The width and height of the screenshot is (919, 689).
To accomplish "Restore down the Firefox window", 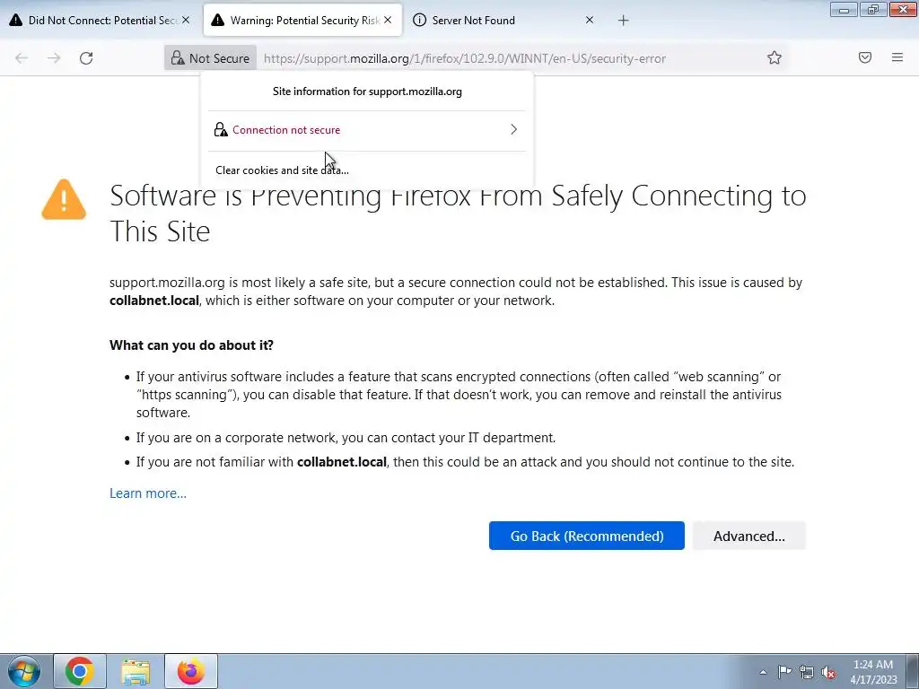I will [873, 10].
